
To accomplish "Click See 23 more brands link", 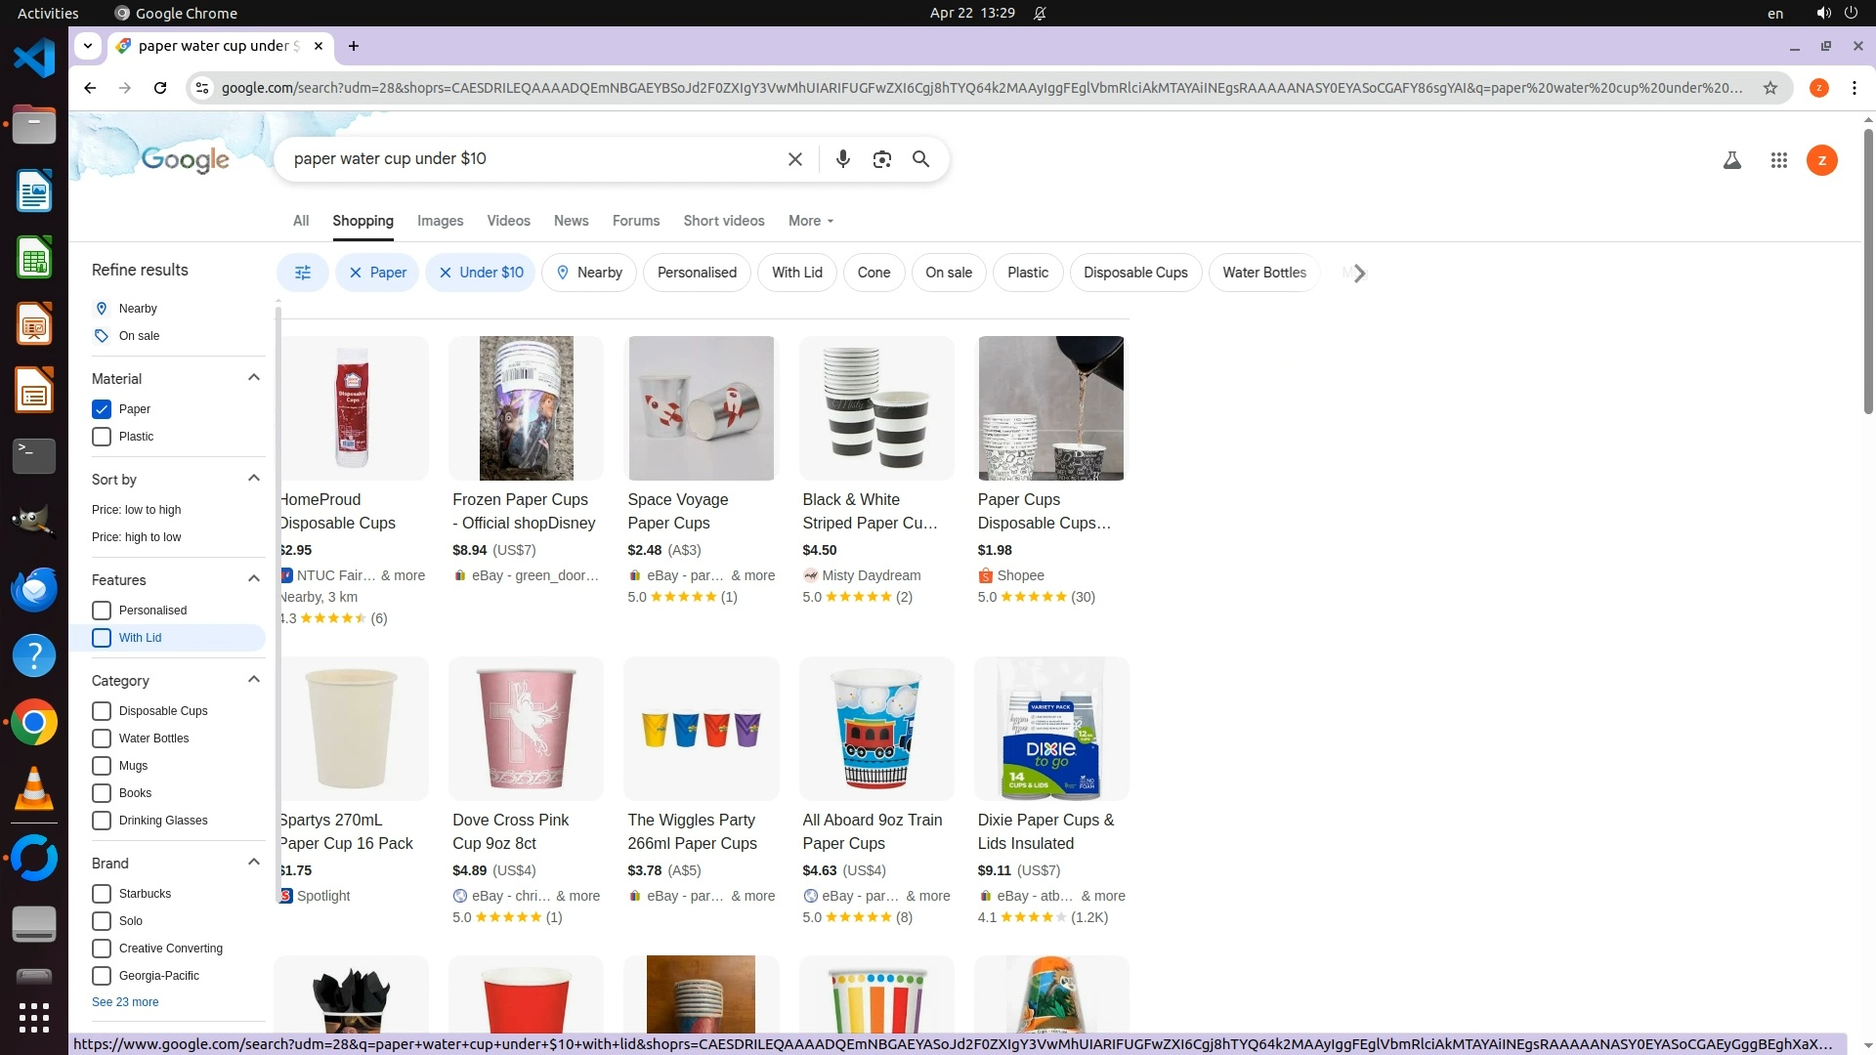I will point(125,1002).
